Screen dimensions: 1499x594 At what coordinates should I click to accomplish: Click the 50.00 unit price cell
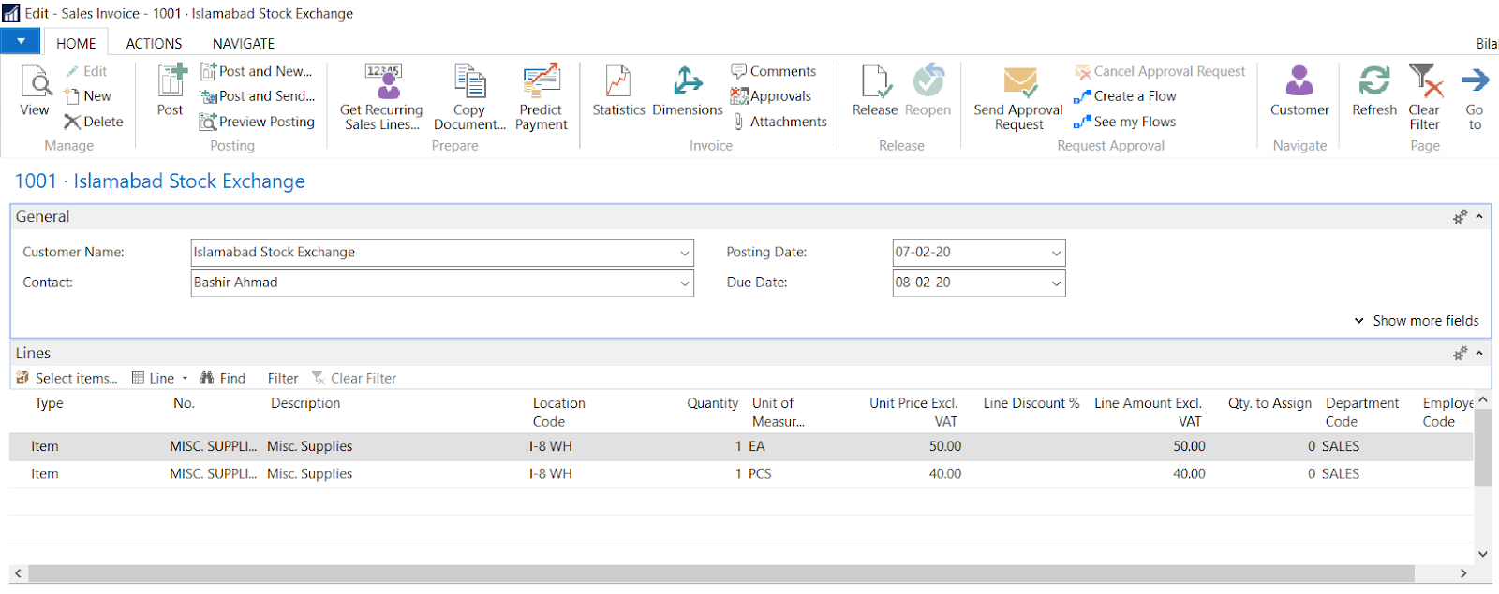click(x=945, y=447)
